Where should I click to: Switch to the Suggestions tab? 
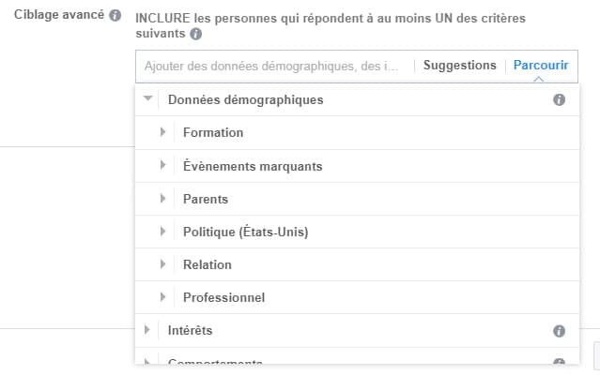[x=459, y=66]
